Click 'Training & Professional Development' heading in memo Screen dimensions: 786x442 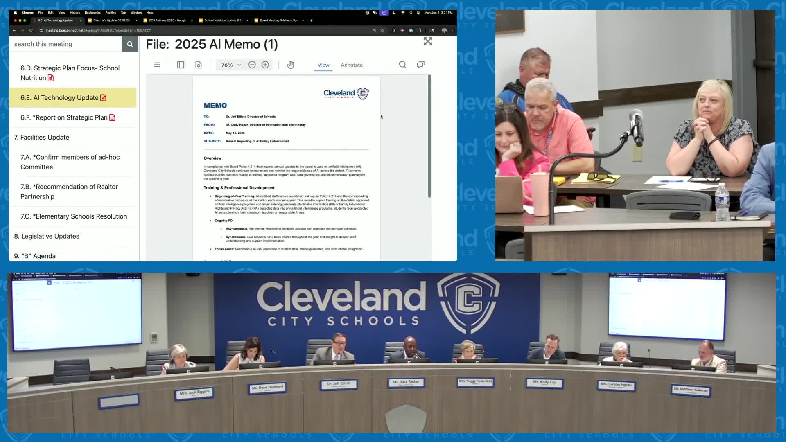pyautogui.click(x=239, y=188)
